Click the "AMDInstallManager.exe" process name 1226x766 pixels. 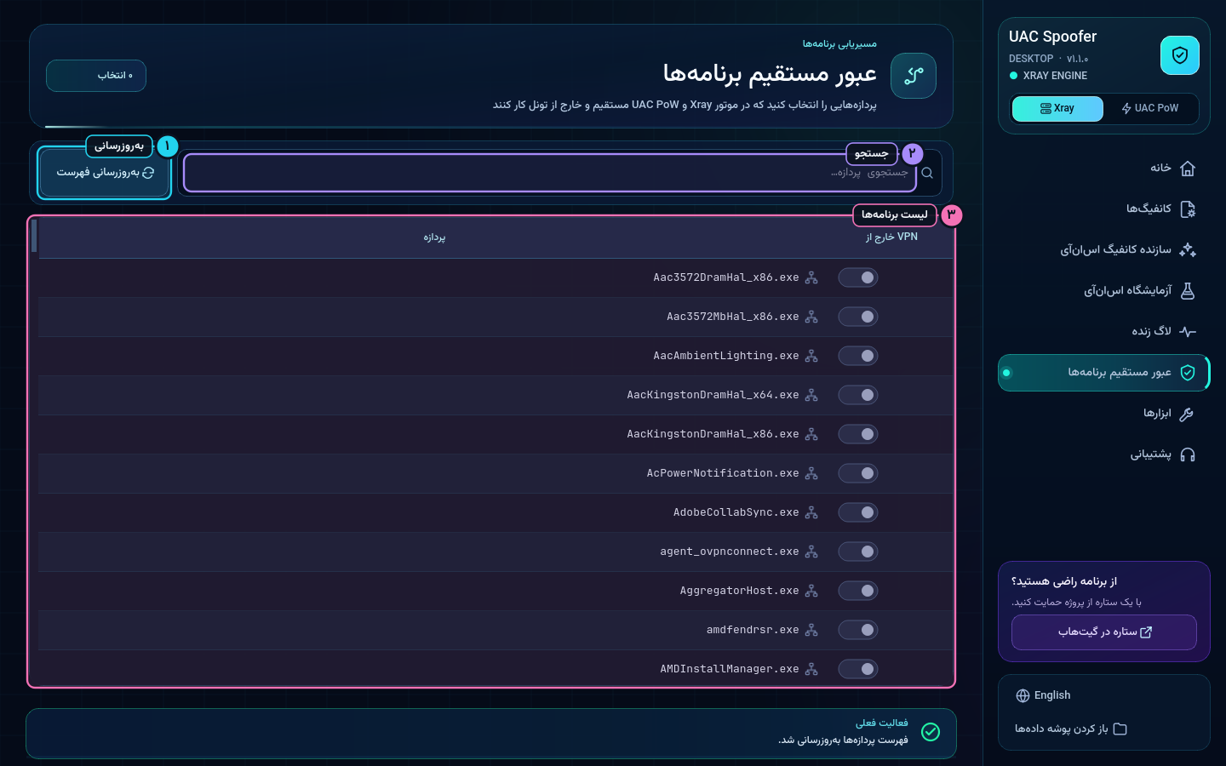pos(730,669)
